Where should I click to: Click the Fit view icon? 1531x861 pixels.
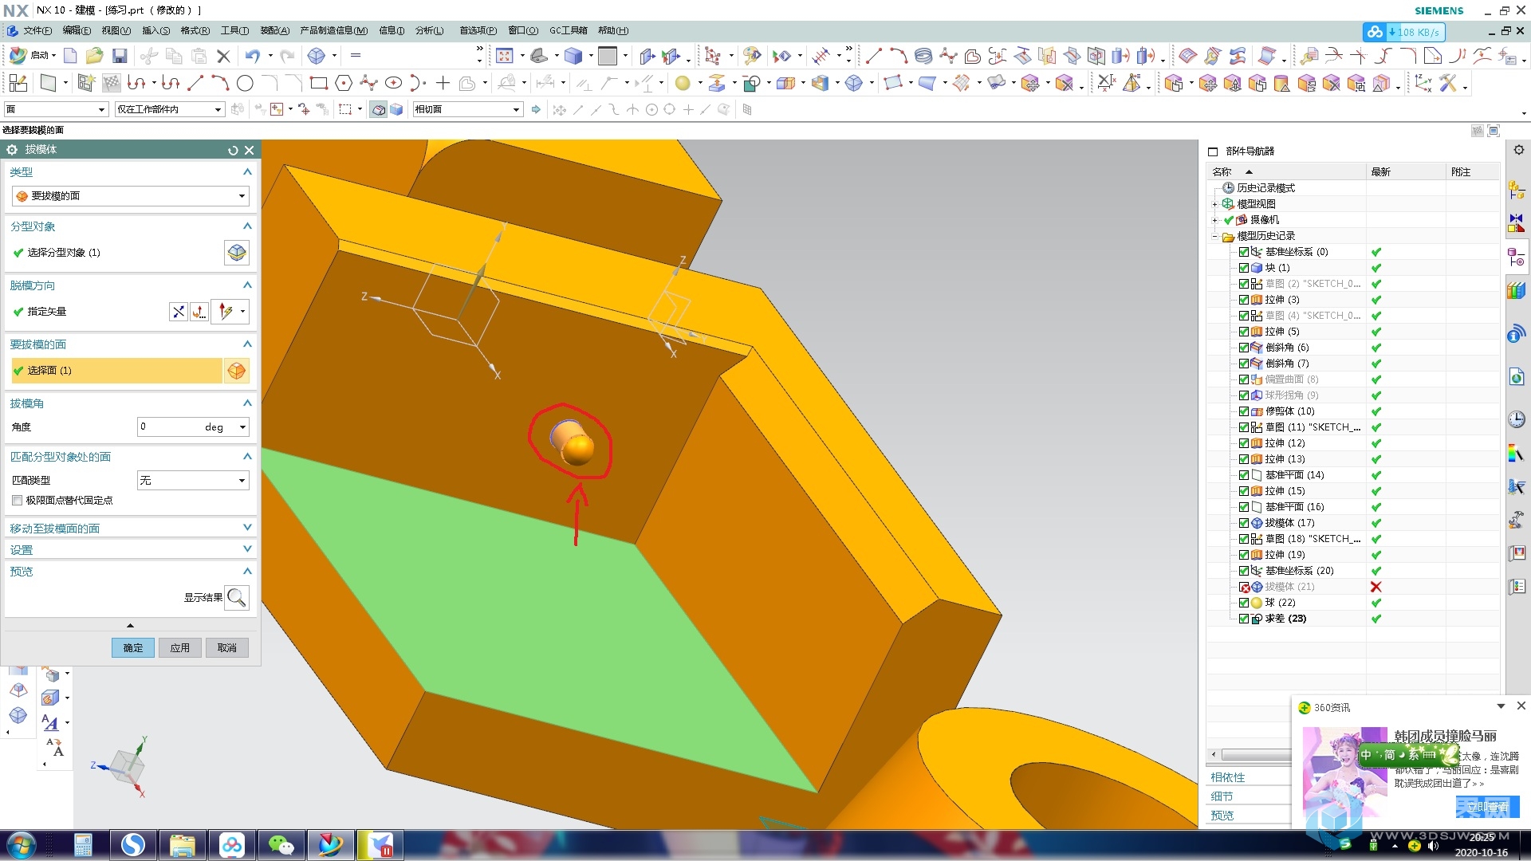click(x=504, y=56)
